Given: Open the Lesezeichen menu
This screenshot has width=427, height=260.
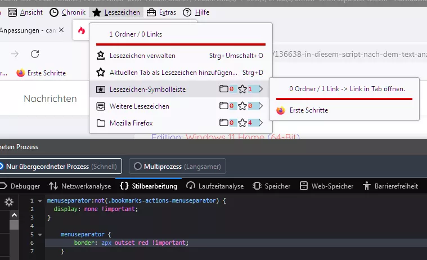Looking at the screenshot, I should (x=117, y=12).
